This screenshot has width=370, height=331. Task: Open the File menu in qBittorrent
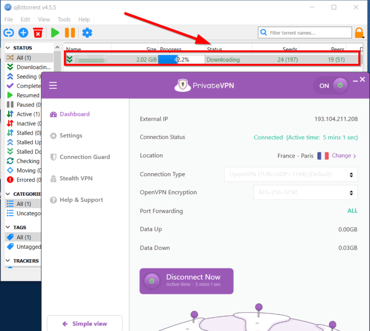[9, 20]
